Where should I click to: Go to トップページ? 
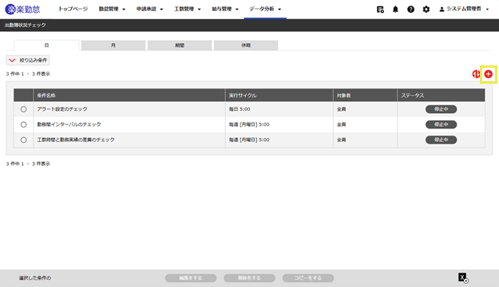point(73,10)
